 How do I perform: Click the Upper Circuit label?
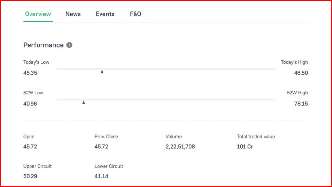(38, 166)
